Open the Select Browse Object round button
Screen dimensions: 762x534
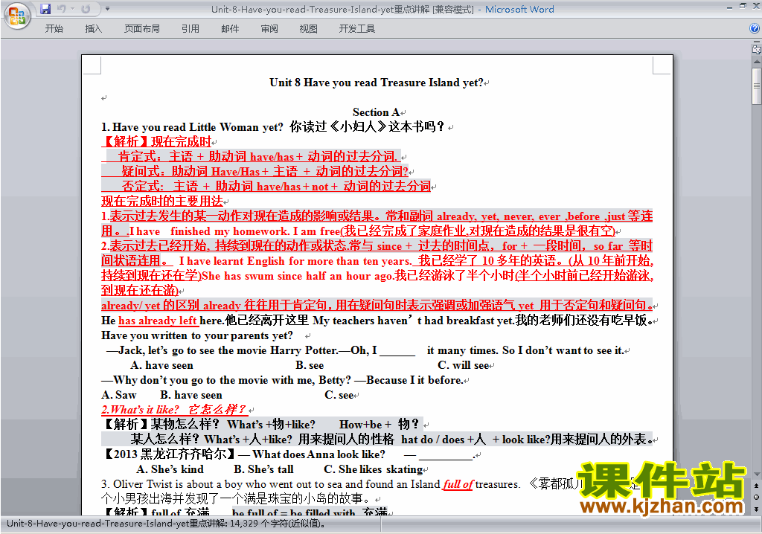[x=756, y=497]
